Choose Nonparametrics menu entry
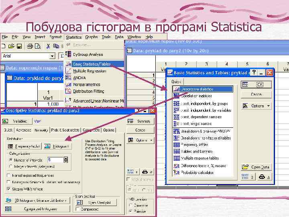 (86, 84)
